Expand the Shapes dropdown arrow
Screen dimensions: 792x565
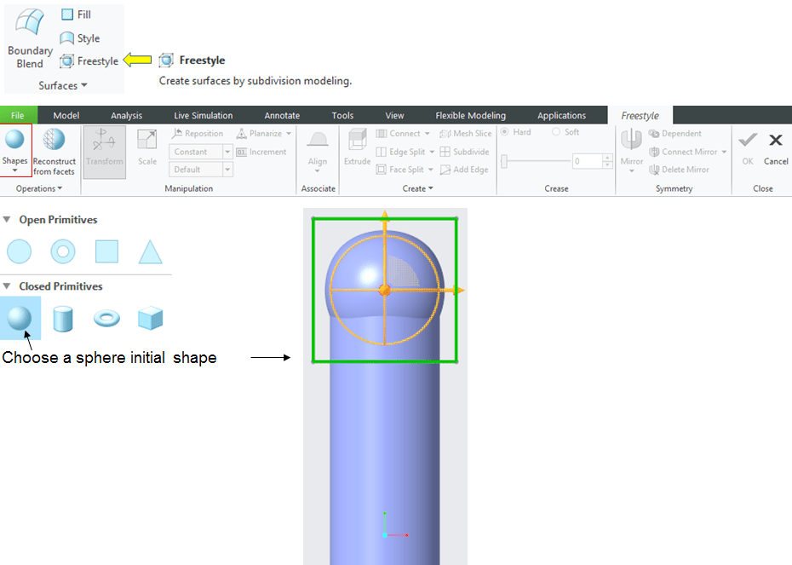click(x=14, y=170)
